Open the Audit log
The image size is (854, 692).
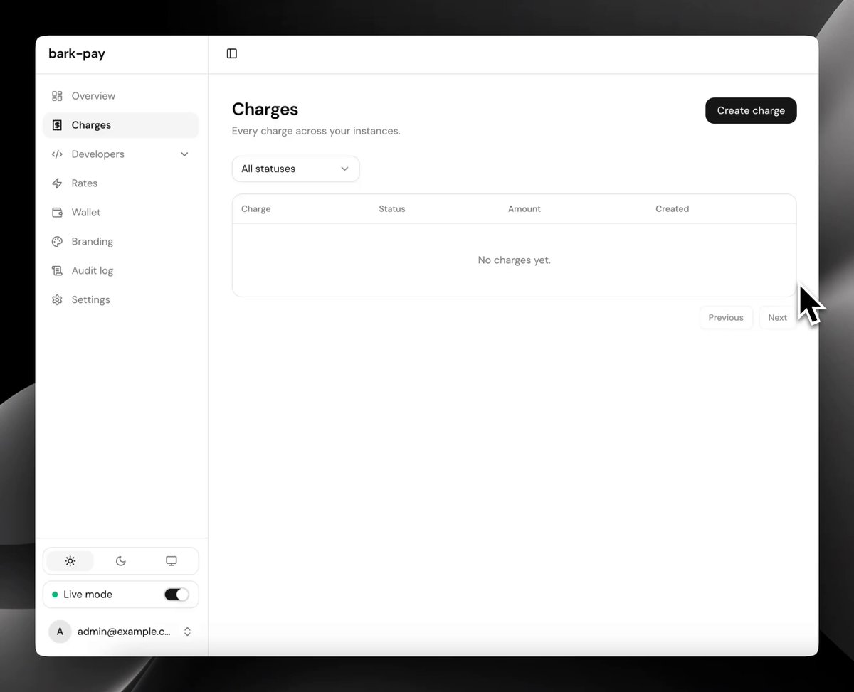coord(120,271)
